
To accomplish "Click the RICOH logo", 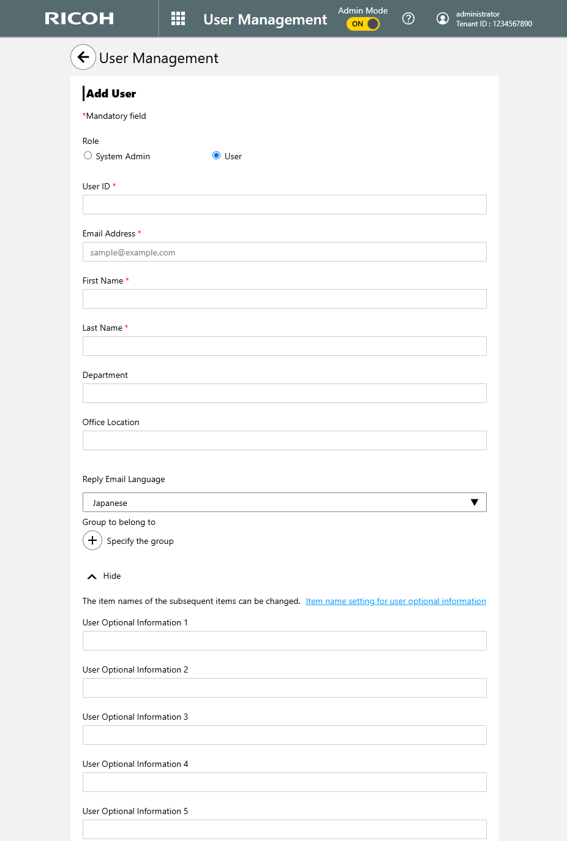I will (79, 19).
